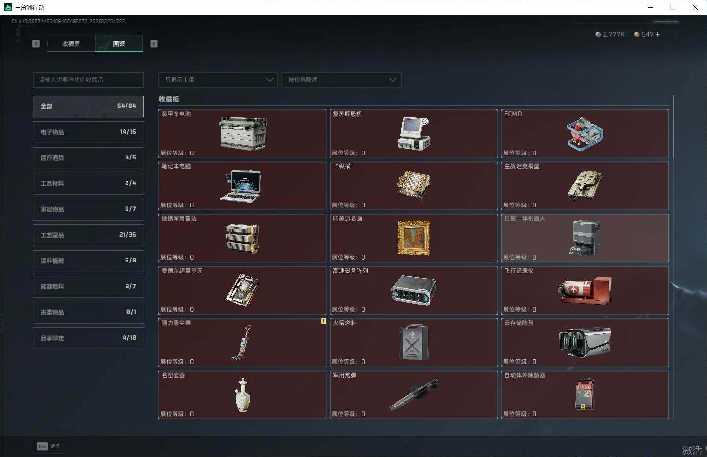
Task: Open the 飞行记录仪 flight recorder
Action: click(585, 290)
